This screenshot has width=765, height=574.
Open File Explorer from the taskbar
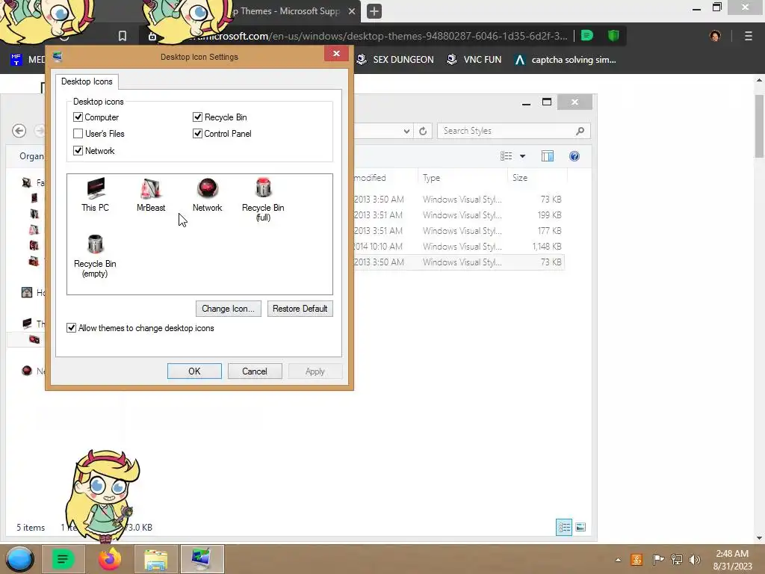[155, 559]
